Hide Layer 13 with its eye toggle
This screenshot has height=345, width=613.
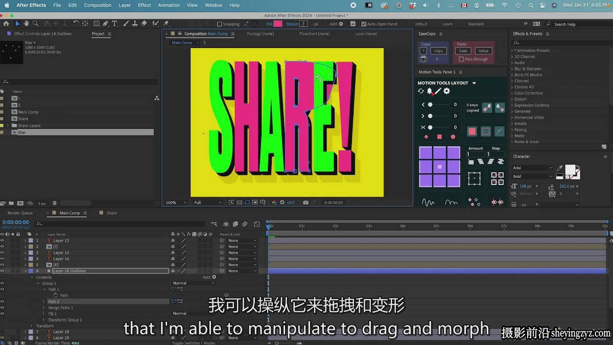pos(2,240)
